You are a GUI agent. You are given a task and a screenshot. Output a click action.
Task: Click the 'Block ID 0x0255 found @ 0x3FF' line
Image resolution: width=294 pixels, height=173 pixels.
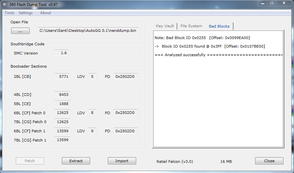(x=209, y=46)
